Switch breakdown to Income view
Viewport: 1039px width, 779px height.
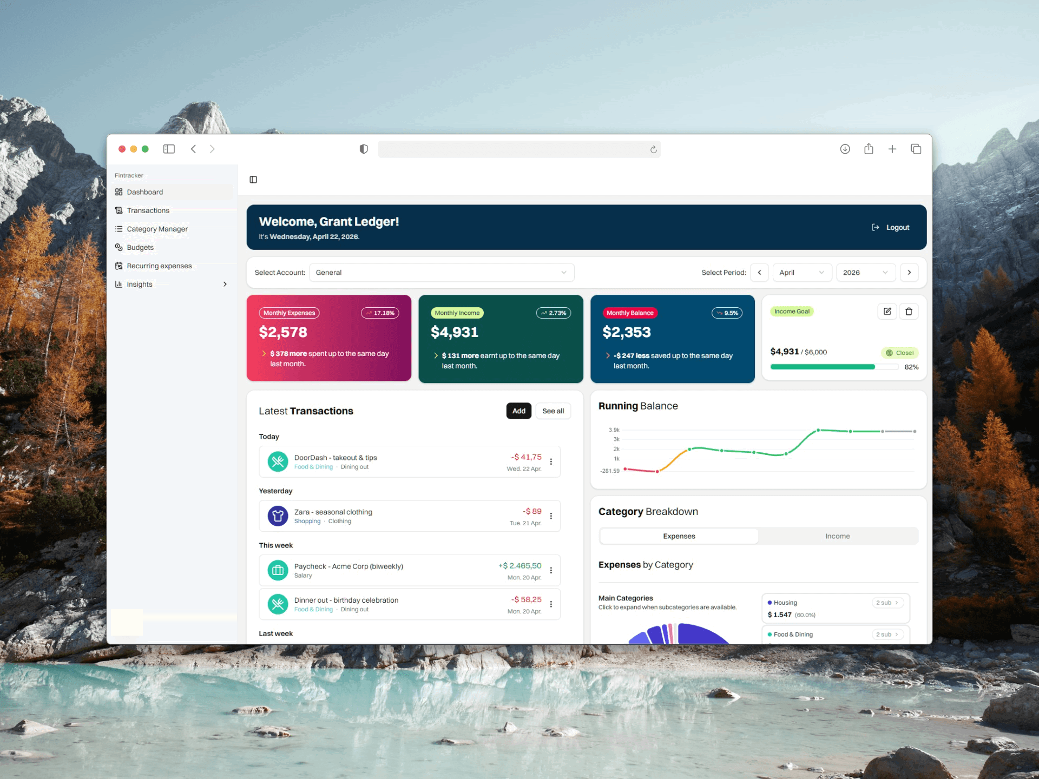coord(837,536)
